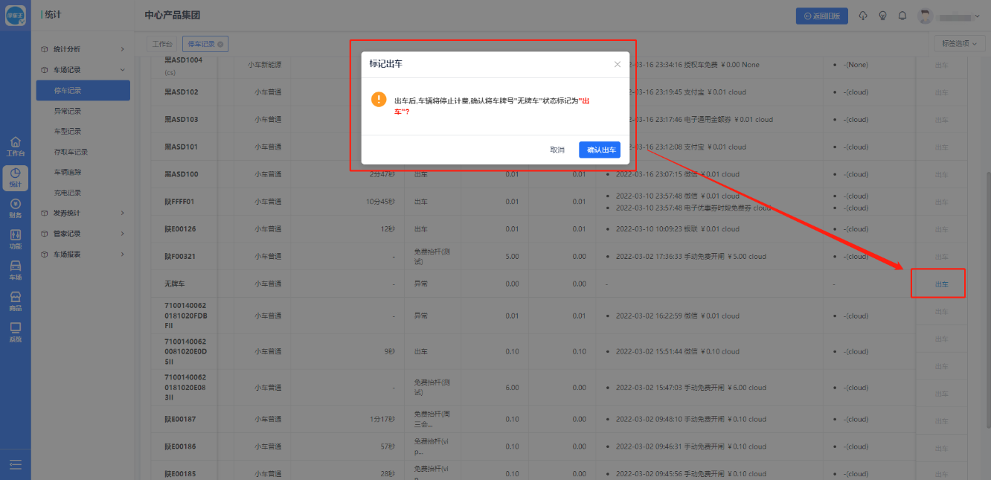The height and width of the screenshot is (480, 991).
Task: Expand the 发券统计 submenu
Action: (123, 213)
